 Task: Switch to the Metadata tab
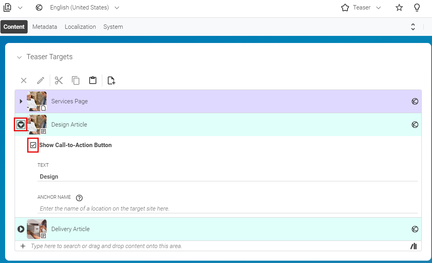point(45,26)
